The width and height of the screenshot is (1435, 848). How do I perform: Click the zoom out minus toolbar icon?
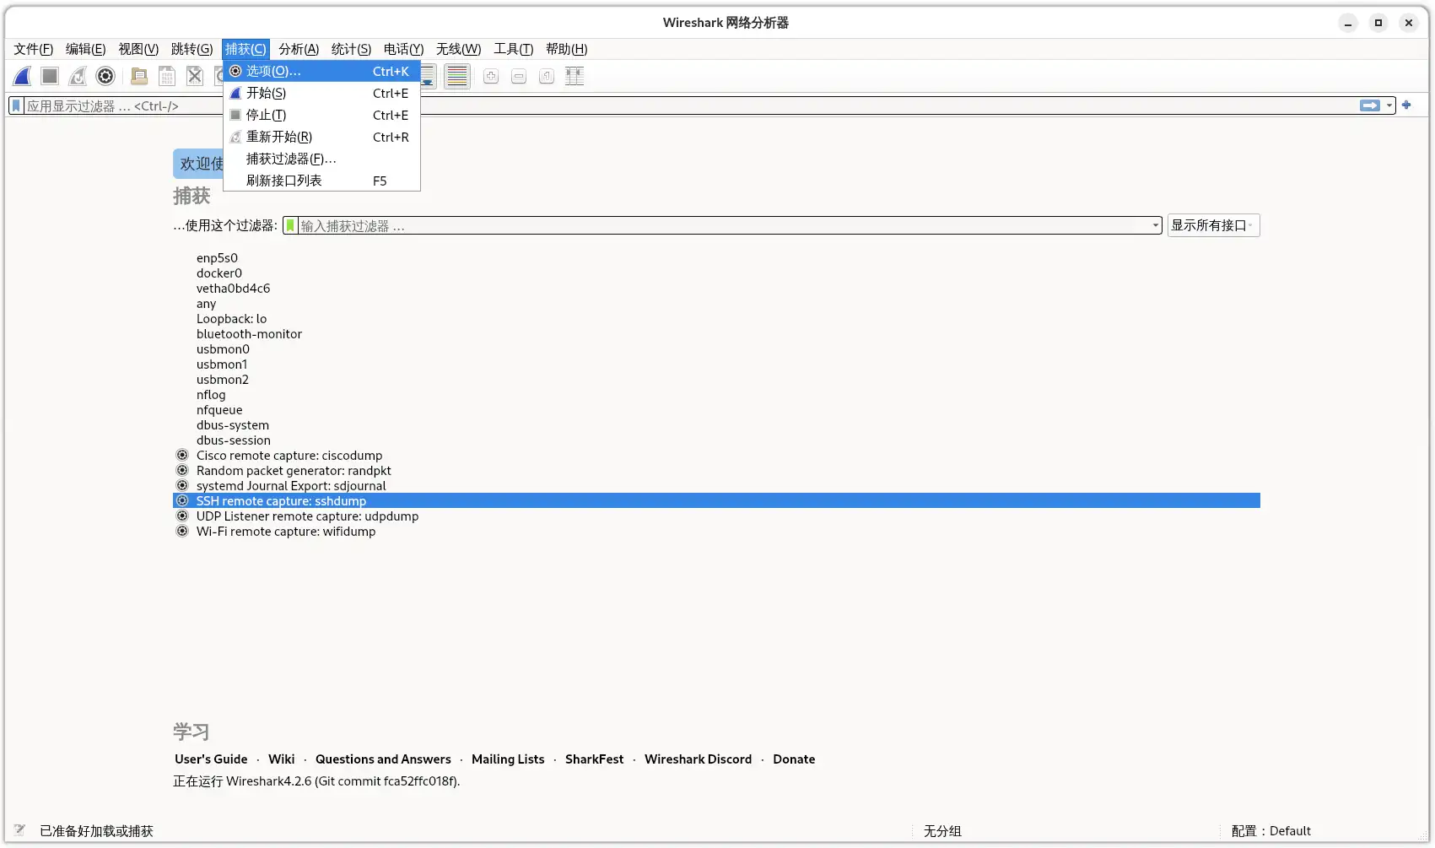[519, 77]
